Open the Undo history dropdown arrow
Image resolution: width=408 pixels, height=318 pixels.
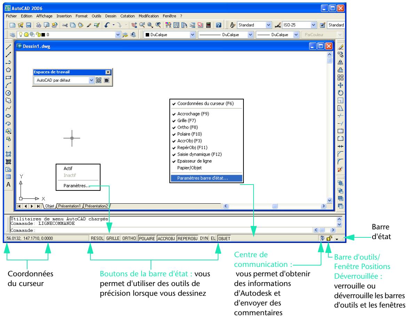tap(113, 25)
